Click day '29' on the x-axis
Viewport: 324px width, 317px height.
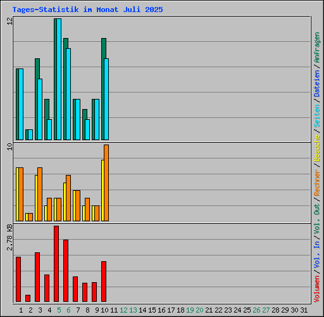coord(285,310)
